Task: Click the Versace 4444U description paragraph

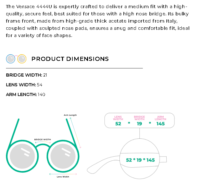Action: click(97, 21)
